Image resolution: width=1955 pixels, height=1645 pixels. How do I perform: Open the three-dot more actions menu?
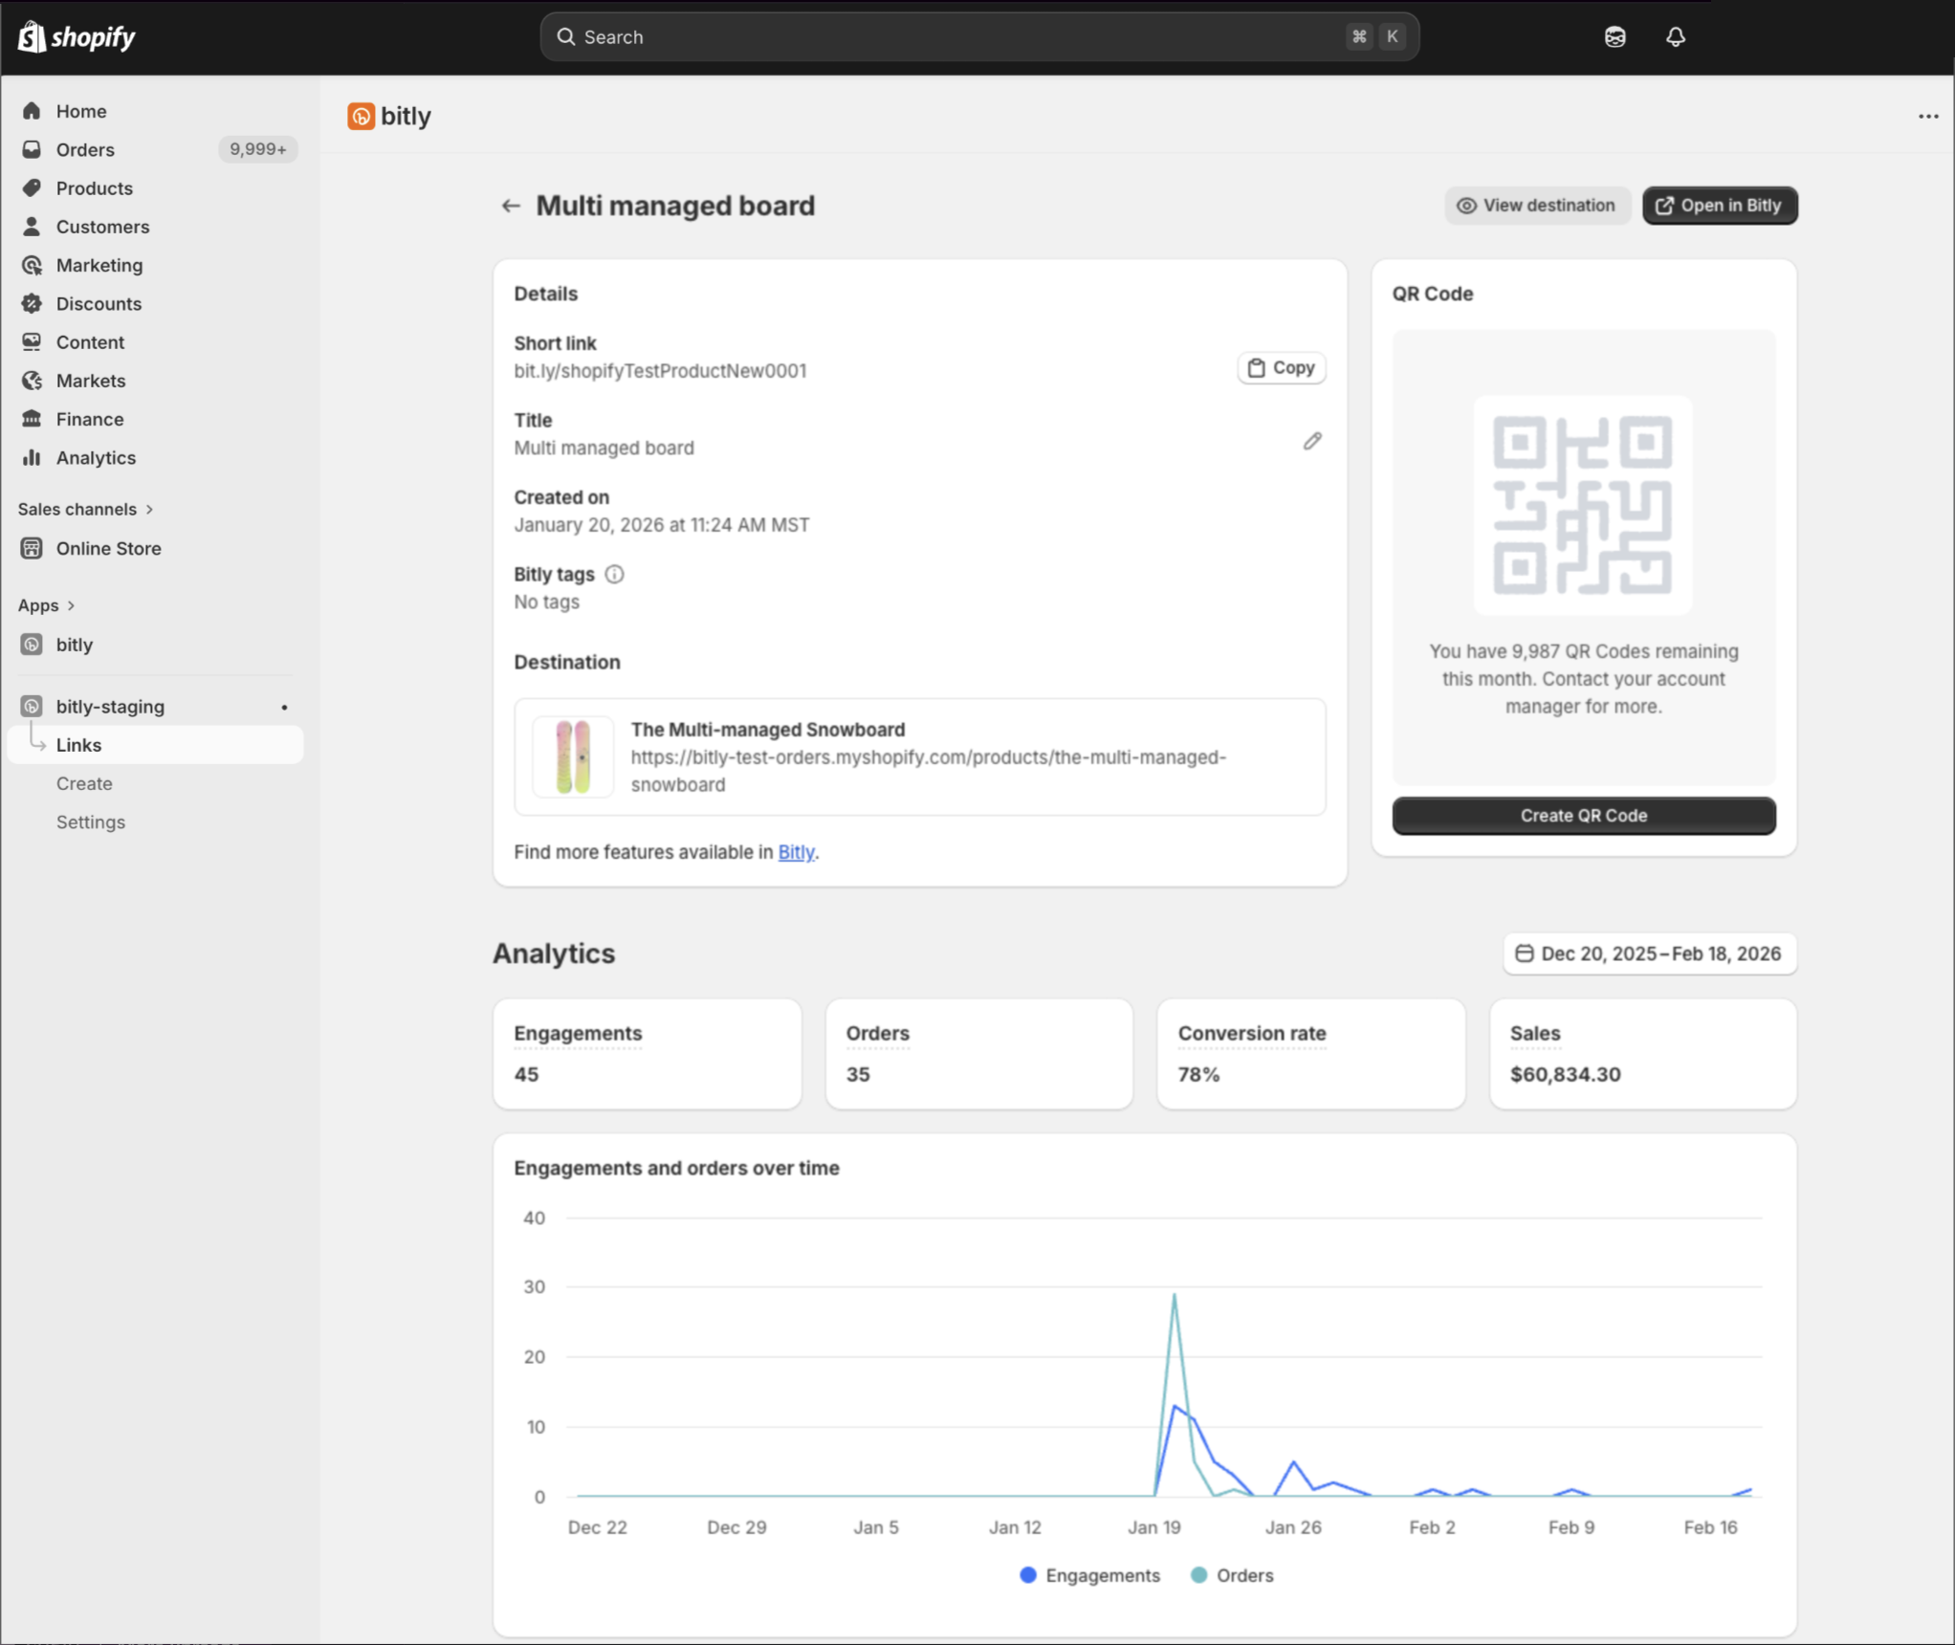pos(1927,117)
